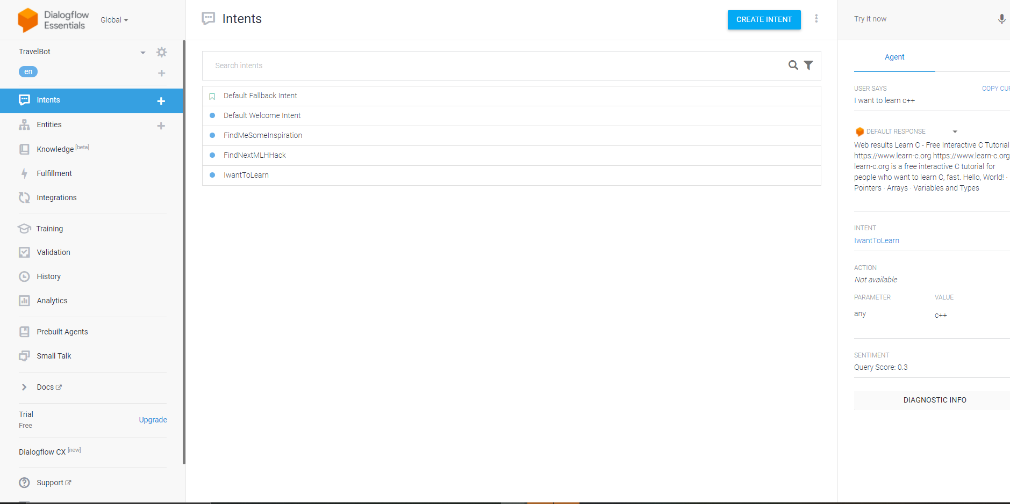Click the CREATE INTENT button
The width and height of the screenshot is (1010, 504).
point(764,19)
